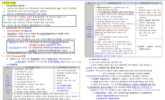Click the heading starting '2. 건축물 그 밖의'
The height and width of the screenshot is (100, 165).
point(111,19)
